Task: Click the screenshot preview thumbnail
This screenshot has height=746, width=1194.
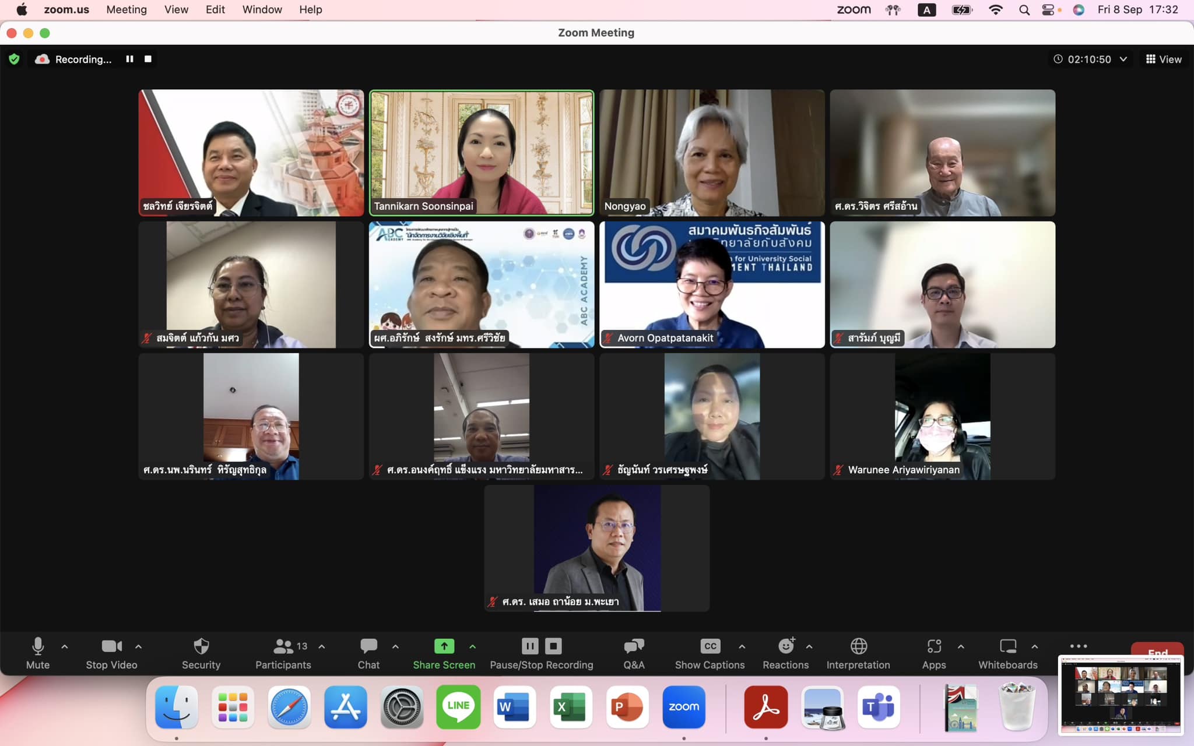Action: tap(1120, 694)
